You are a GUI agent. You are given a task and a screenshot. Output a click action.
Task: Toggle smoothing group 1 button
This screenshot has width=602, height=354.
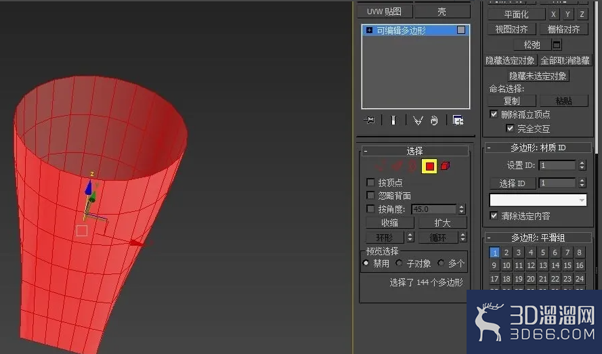click(494, 252)
